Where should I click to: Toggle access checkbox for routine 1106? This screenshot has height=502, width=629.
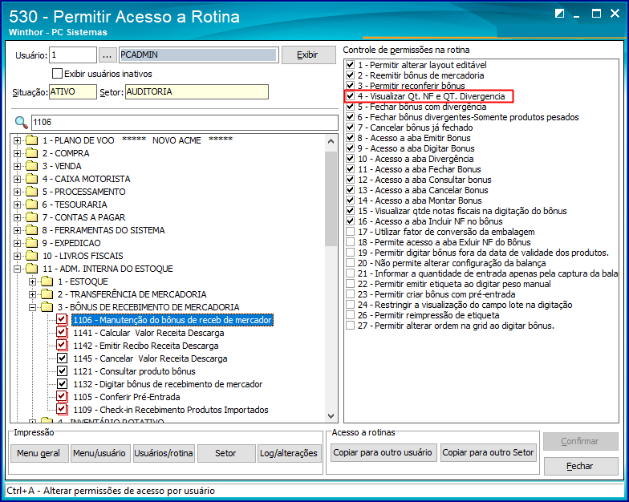point(62,319)
